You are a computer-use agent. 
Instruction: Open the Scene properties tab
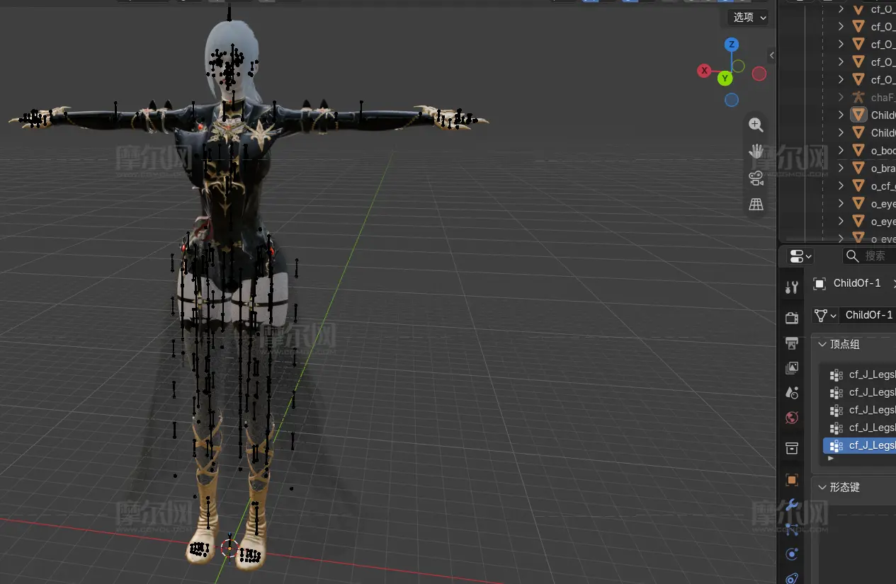(x=792, y=393)
